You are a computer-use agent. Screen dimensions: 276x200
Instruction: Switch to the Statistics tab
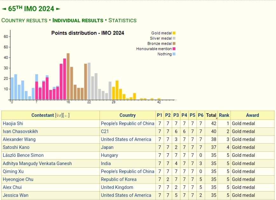click(122, 20)
